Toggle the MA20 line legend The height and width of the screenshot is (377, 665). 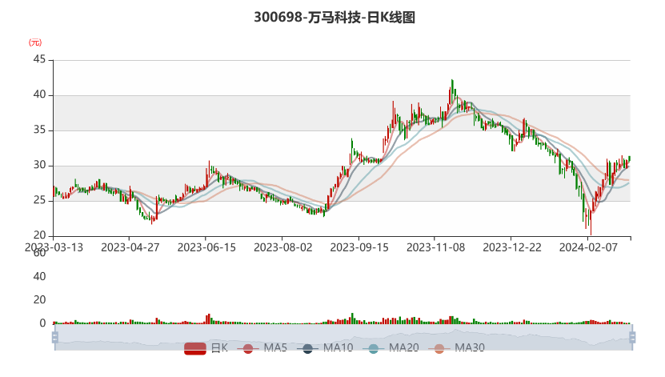pyautogui.click(x=391, y=348)
